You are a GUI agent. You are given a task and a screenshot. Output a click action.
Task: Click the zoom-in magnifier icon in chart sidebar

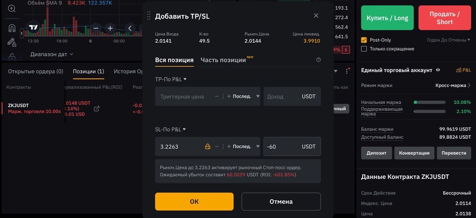[x=12, y=8]
